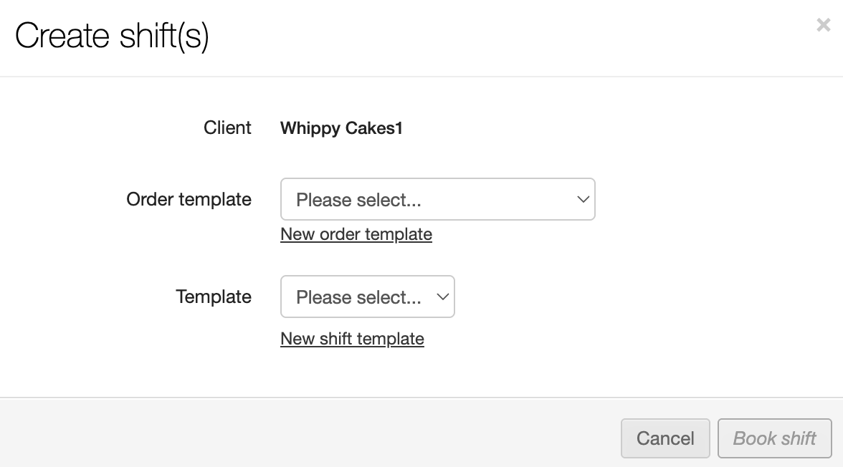Click the Create shift(s) dialog heading
Screen dimensions: 843x467
112,36
